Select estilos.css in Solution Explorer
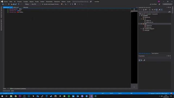Viewport: 174px width, 98px height. pyautogui.click(x=148, y=21)
